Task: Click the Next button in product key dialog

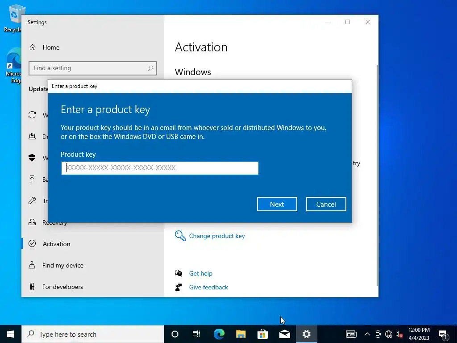Action: (277, 204)
